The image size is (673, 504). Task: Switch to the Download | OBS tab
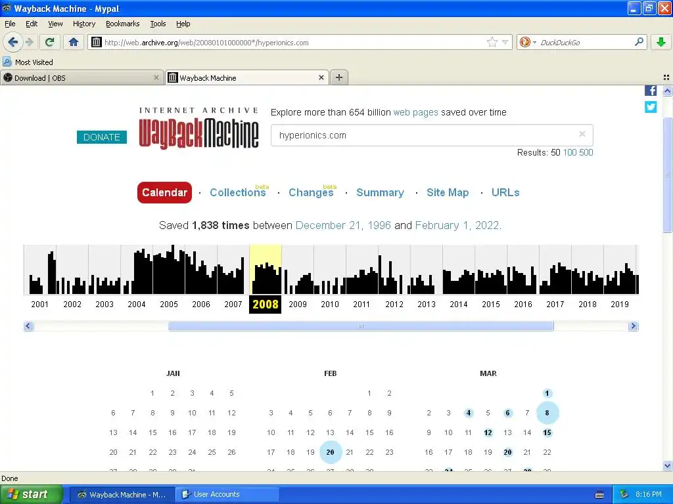(x=81, y=77)
